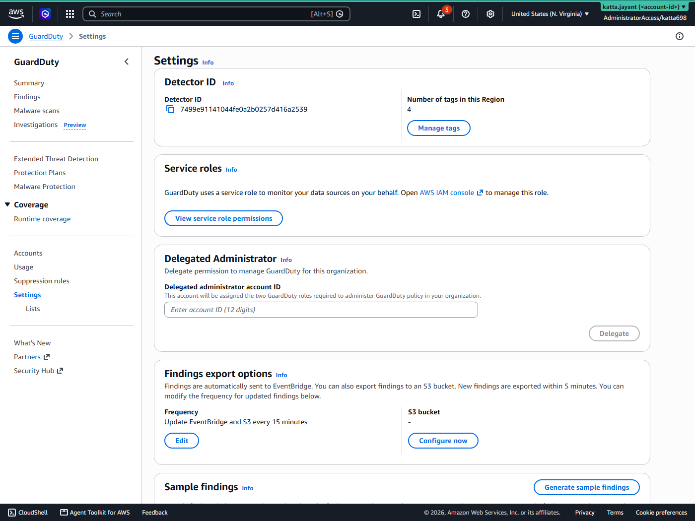Open Info link for Findings export options

[281, 375]
